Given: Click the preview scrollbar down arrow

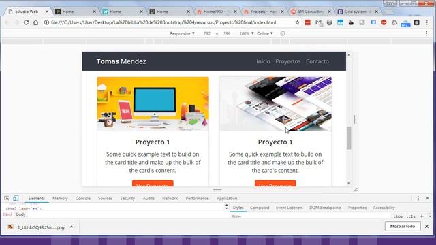Looking at the screenshot, I should click(349, 183).
